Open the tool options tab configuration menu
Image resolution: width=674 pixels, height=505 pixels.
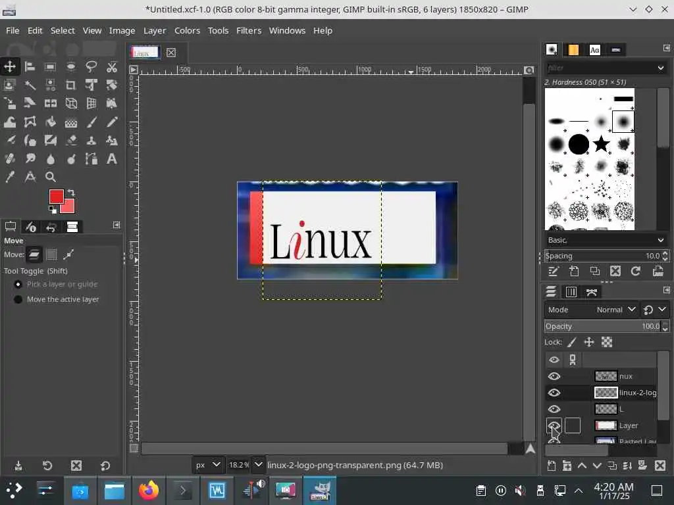click(117, 225)
